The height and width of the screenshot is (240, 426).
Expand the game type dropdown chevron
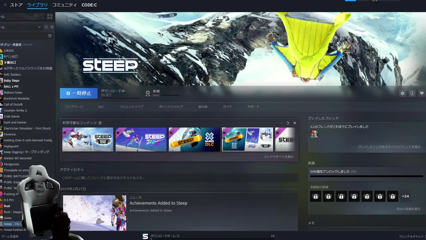pos(39,27)
